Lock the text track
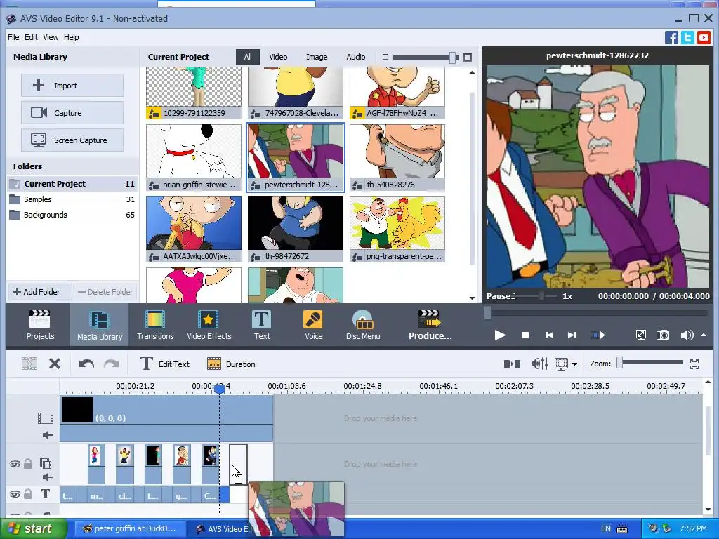The image size is (719, 539). [28, 493]
